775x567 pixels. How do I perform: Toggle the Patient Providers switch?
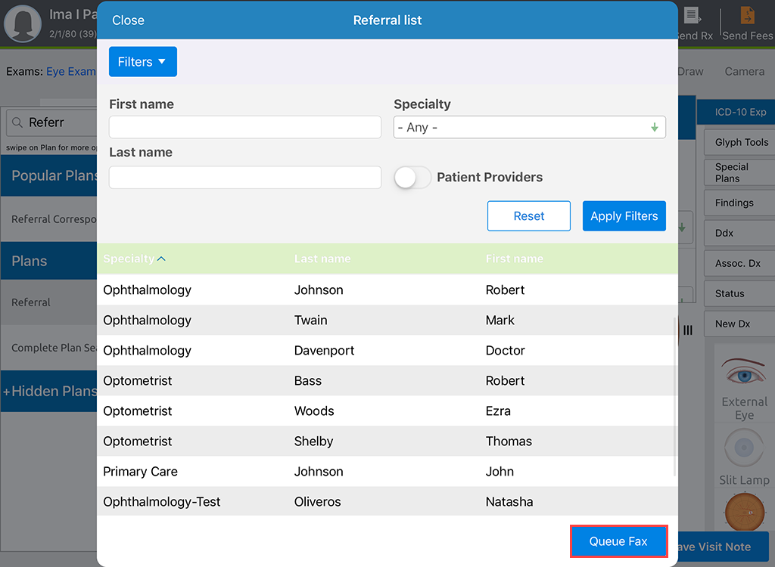[412, 178]
